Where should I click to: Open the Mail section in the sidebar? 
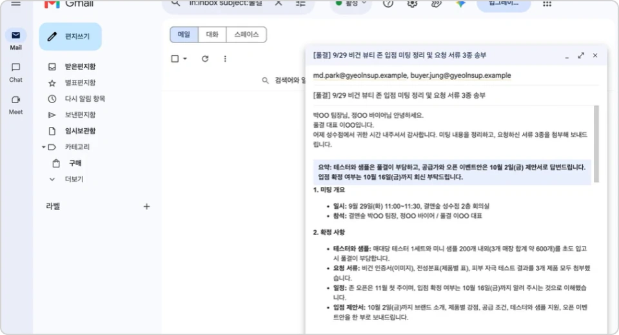(15, 40)
